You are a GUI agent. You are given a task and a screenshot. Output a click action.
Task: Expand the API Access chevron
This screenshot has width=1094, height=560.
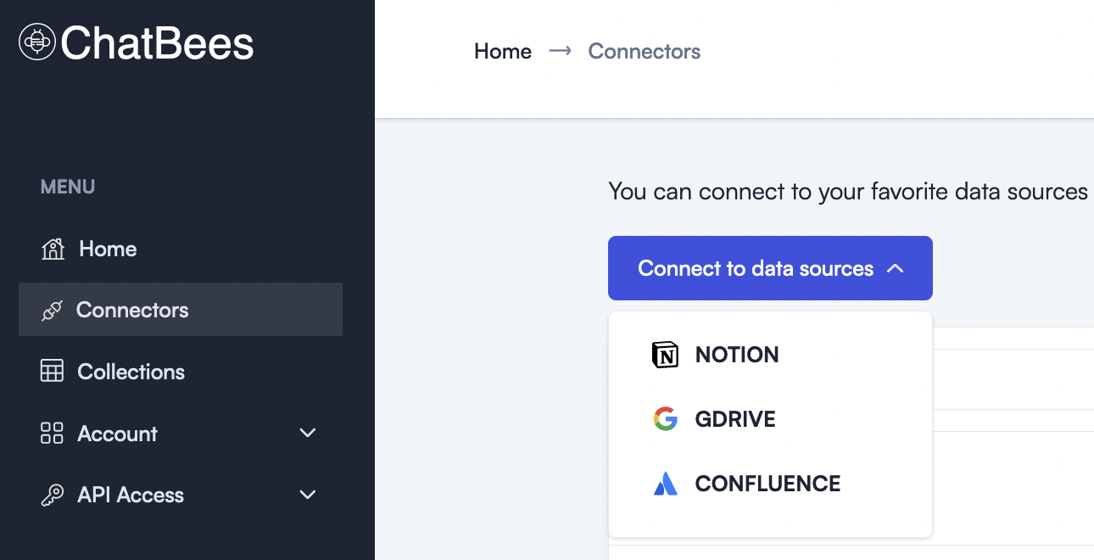click(x=308, y=496)
